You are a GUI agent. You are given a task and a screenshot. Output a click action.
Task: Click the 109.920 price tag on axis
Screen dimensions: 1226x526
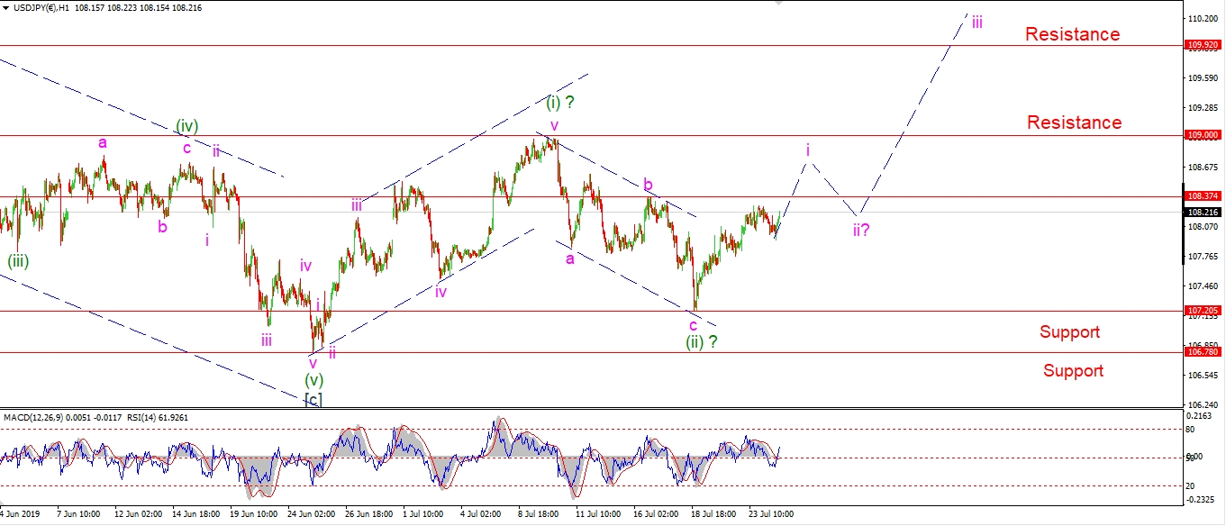click(x=1203, y=44)
